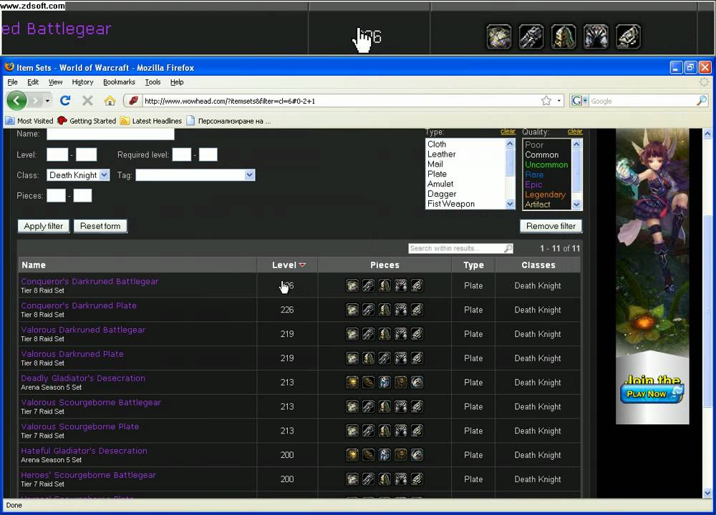Click the Play Now ad button
The image size is (716, 515).
click(x=651, y=393)
